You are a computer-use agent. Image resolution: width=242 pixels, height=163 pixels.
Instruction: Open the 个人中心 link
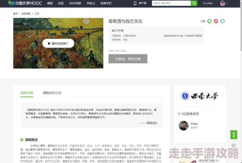[208, 3]
